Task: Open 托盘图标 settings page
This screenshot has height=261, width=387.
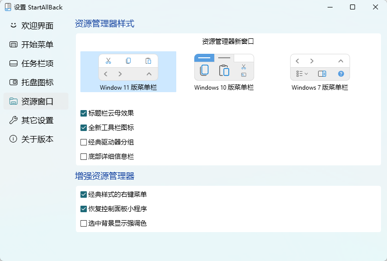Action: pos(36,82)
